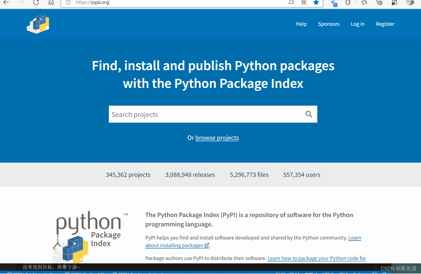This screenshot has height=274, width=421.
Task: Open the favorites list icon
Action: (364, 2)
